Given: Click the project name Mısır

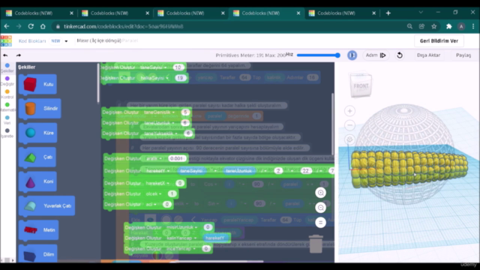Looking at the screenshot, I should click(x=99, y=40).
